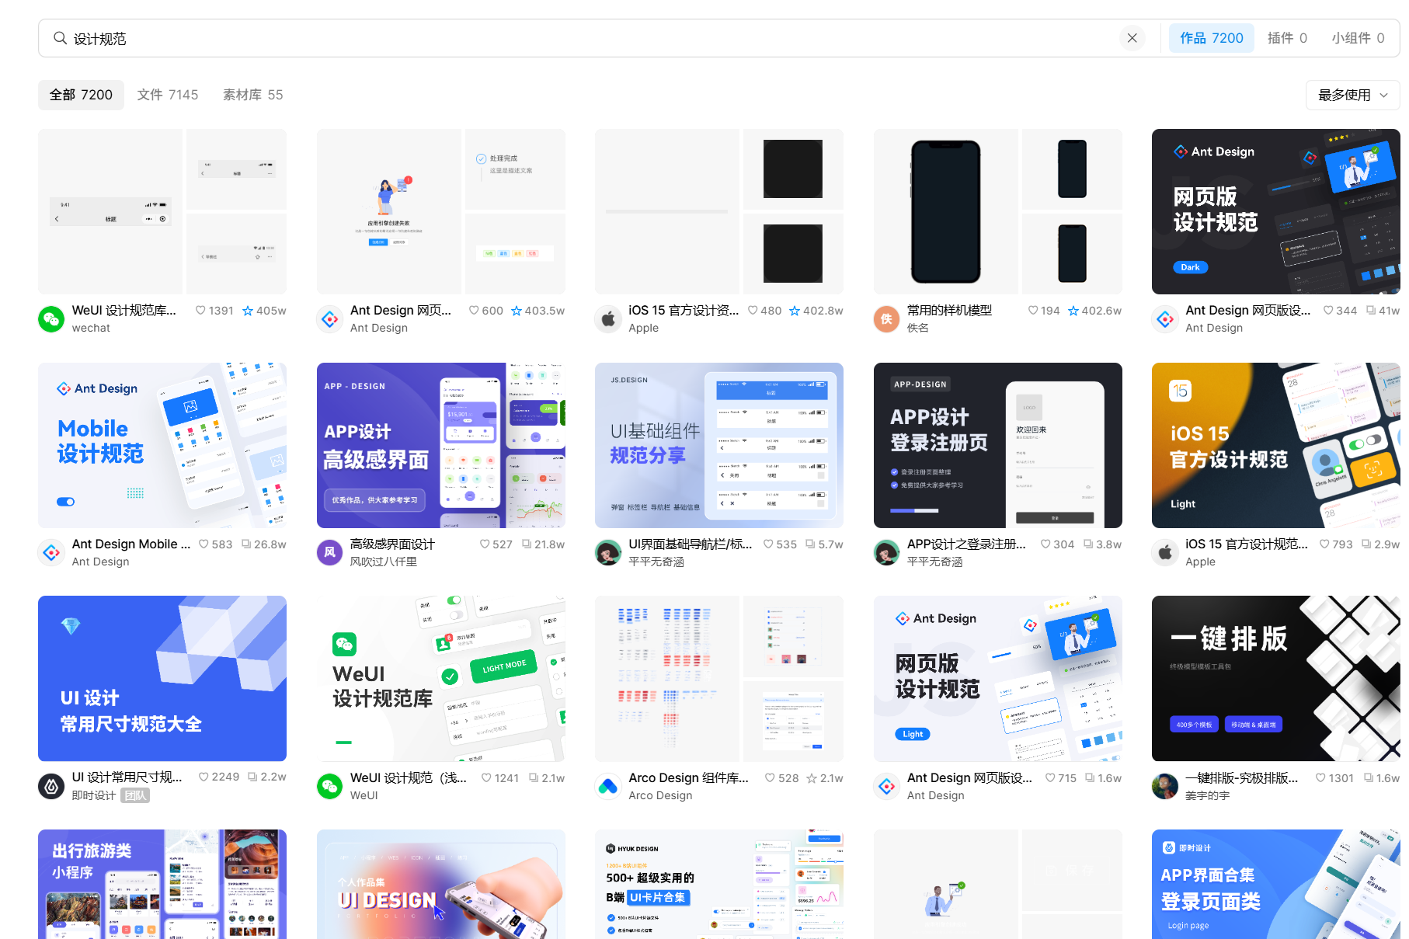
Task: Click the star icon beside 2.1w
Action: (x=812, y=777)
